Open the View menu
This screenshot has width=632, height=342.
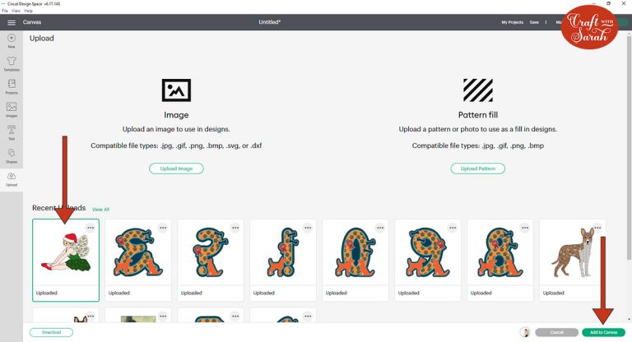click(16, 11)
